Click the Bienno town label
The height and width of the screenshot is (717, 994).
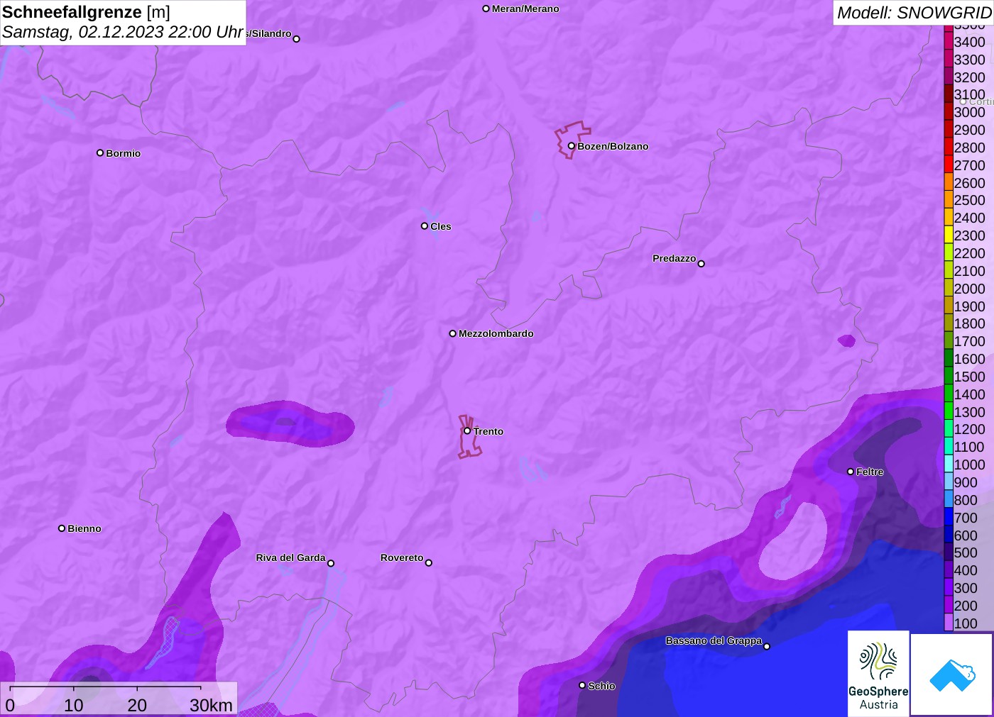coord(84,528)
